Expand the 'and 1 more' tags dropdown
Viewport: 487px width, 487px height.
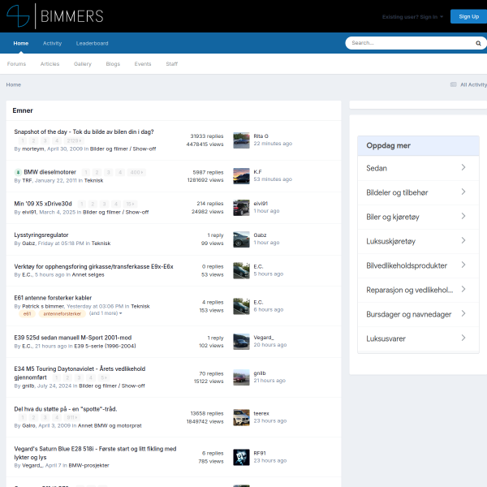point(106,313)
